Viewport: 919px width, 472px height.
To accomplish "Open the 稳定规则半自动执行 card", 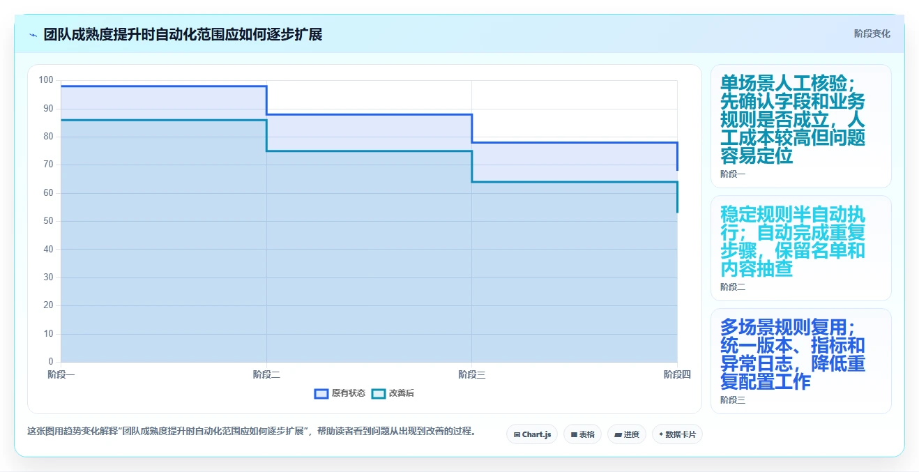I will point(800,248).
